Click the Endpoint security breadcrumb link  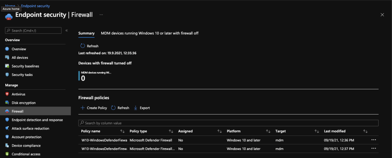[35, 6]
